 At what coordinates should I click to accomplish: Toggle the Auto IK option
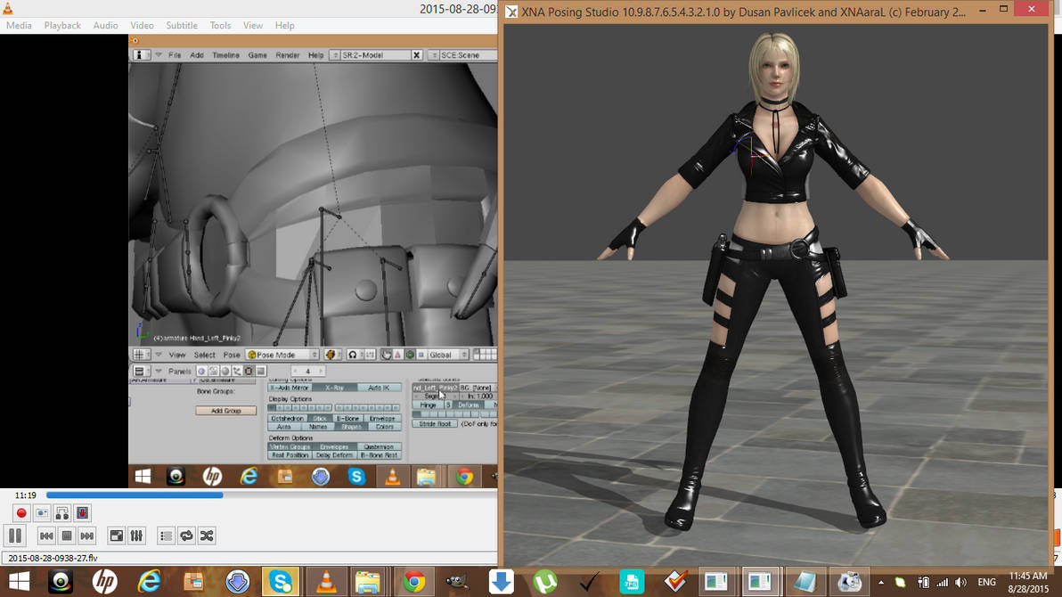379,388
